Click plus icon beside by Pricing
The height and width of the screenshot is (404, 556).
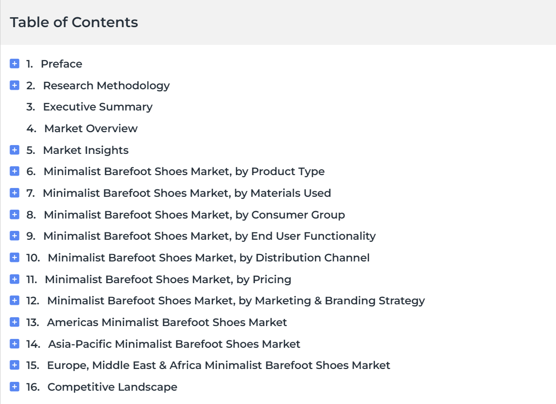point(14,279)
